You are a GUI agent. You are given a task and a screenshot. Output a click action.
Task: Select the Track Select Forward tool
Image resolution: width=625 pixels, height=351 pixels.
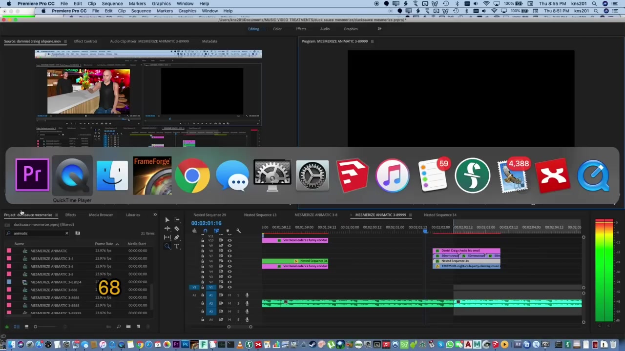177,220
